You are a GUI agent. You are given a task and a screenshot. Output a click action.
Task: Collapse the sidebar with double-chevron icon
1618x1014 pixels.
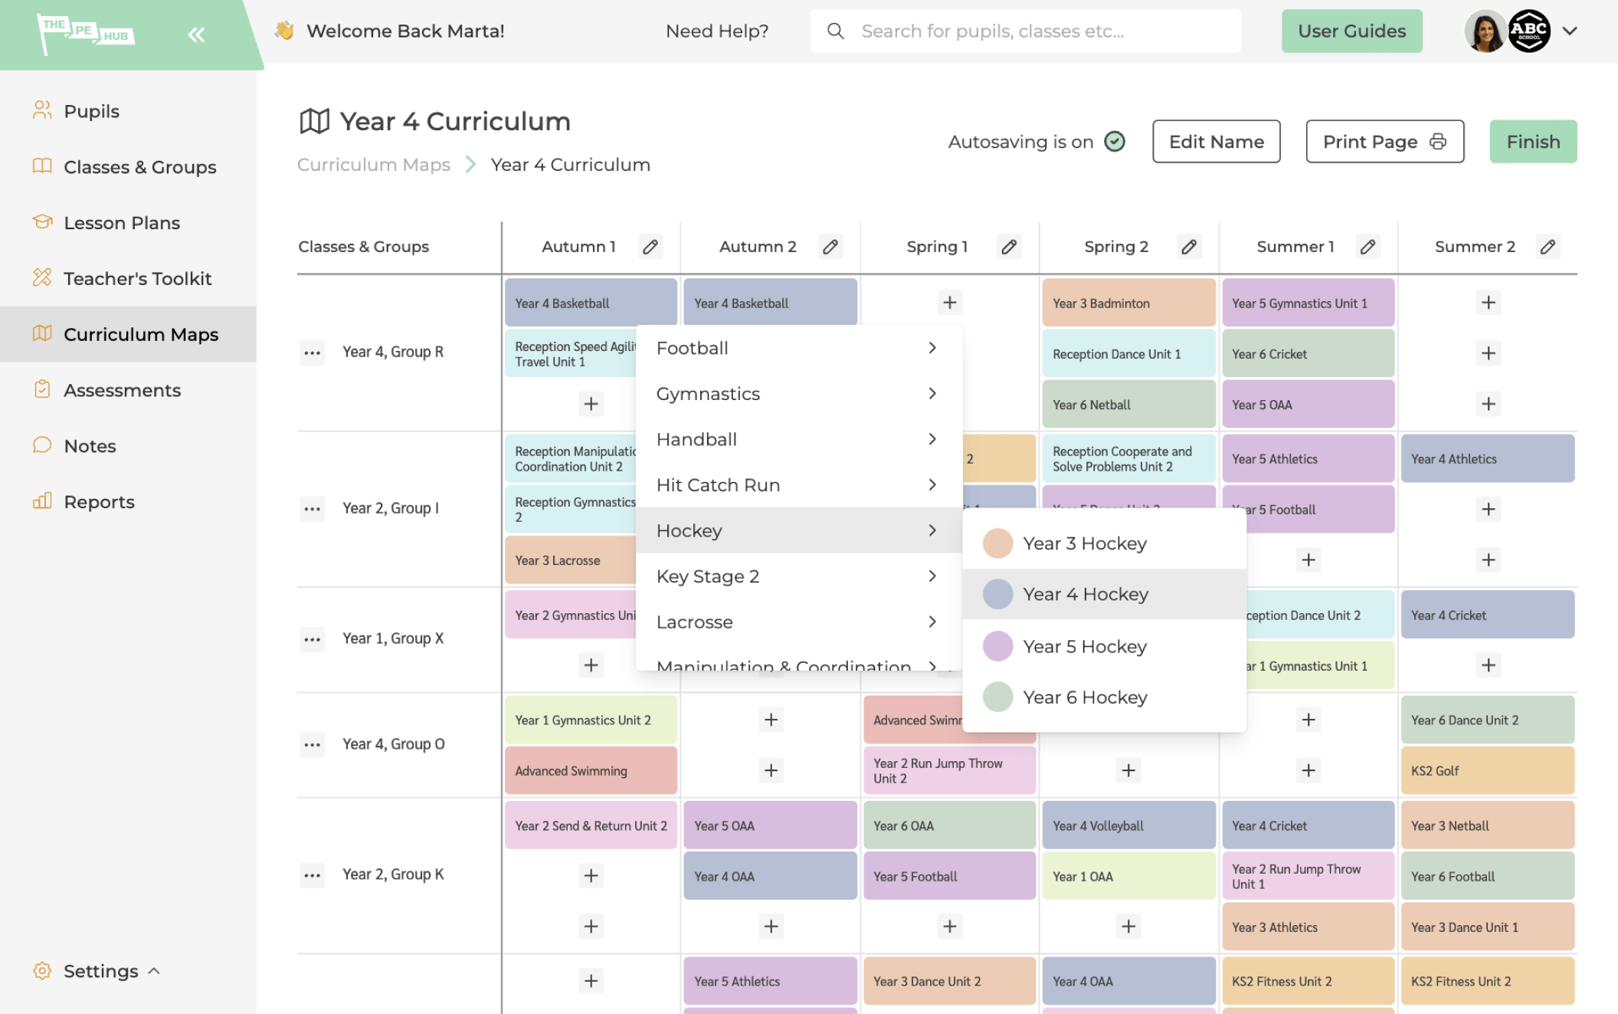coord(196,34)
